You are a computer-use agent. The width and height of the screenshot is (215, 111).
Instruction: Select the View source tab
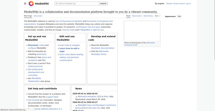[137, 16]
